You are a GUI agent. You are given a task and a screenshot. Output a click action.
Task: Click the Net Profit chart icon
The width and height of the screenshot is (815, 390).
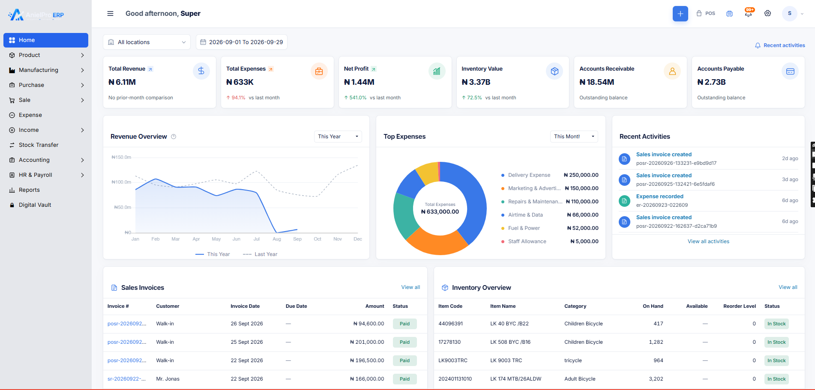tap(437, 71)
